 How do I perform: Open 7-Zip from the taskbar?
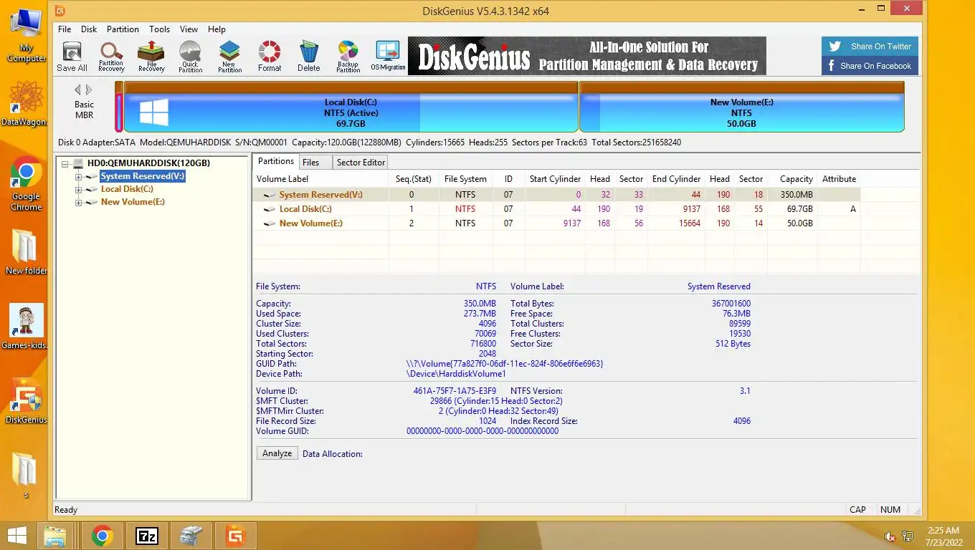coord(147,536)
